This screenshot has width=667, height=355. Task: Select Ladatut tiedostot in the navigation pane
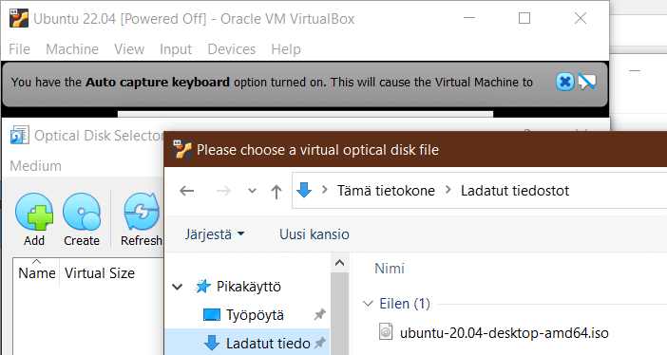point(268,343)
